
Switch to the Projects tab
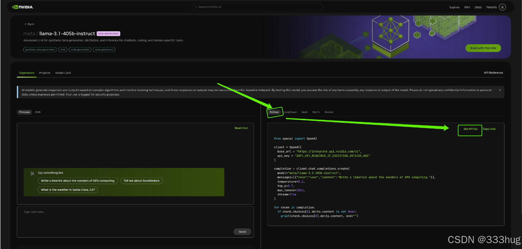(45, 73)
